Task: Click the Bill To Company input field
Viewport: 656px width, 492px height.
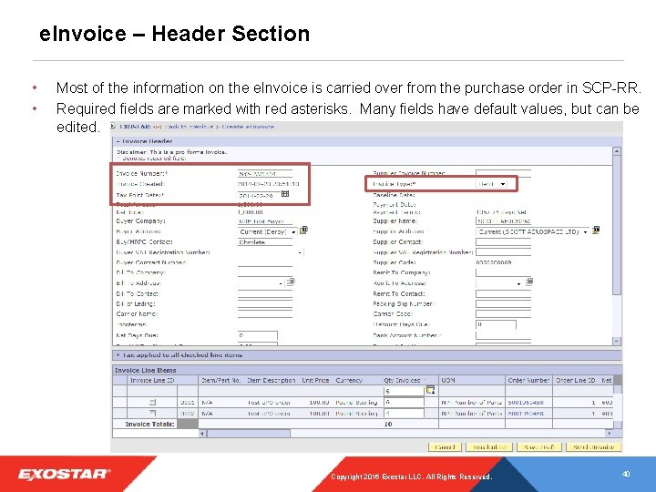Action: coord(265,272)
